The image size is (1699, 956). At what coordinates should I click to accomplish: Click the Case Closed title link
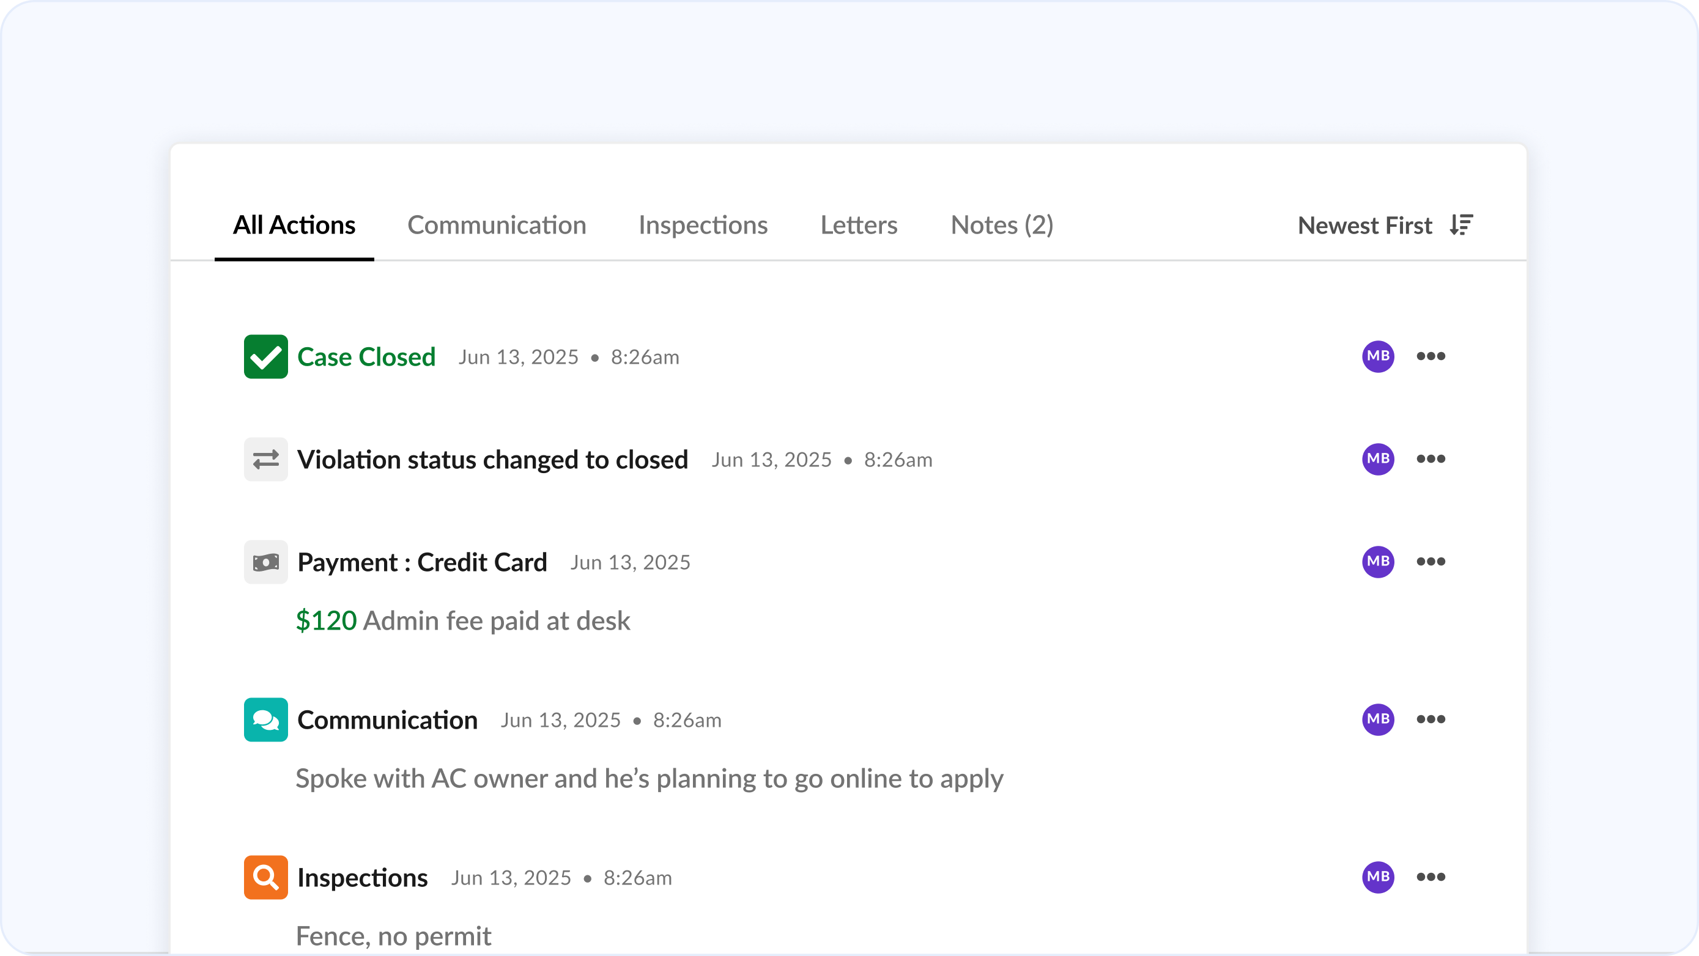366,357
